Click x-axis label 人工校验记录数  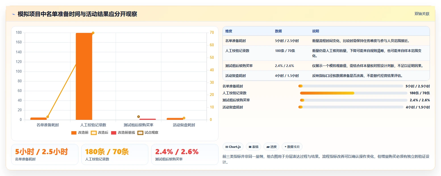[93, 125]
